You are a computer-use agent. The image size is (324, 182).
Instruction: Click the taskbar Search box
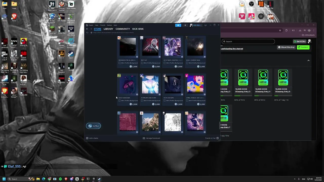tap(21, 179)
